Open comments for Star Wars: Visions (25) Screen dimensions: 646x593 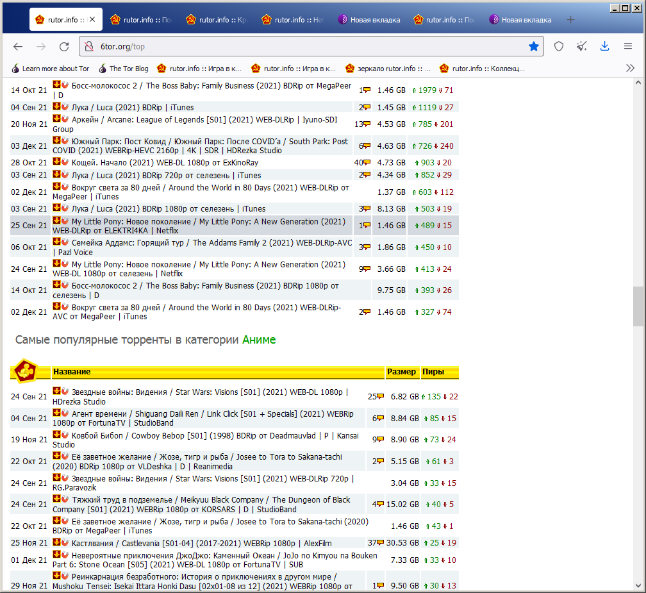[x=376, y=396]
